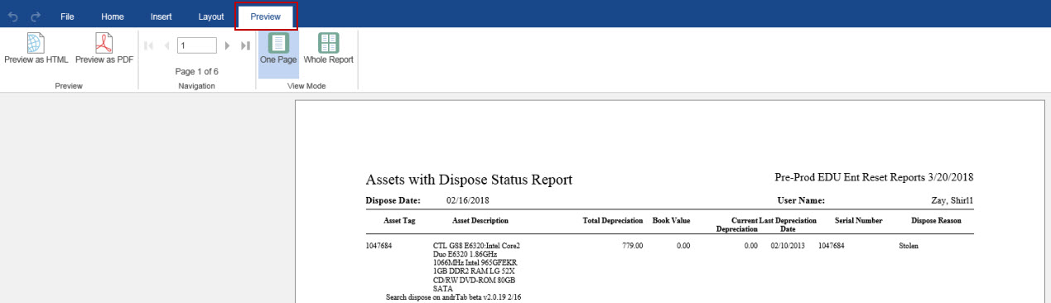Switch to the Insert tab

[162, 17]
